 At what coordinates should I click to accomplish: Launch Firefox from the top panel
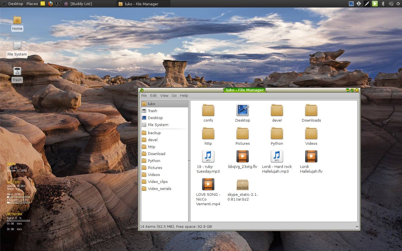coord(50,4)
